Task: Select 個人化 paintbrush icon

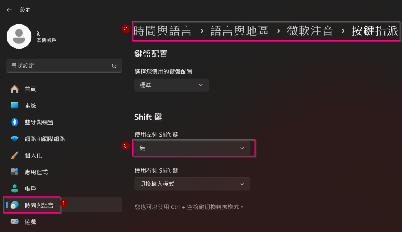Action: [x=15, y=155]
